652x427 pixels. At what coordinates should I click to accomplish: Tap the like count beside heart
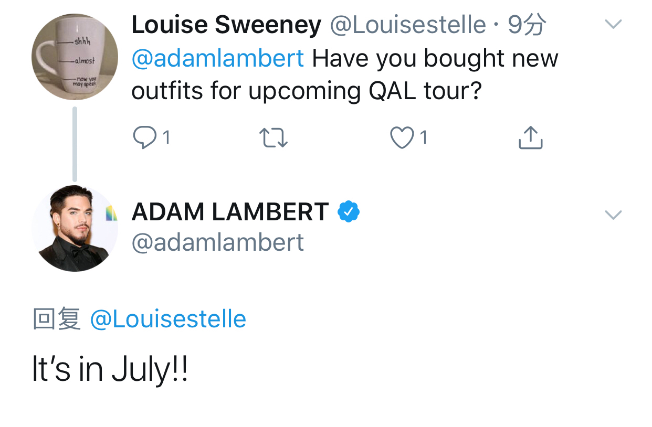pyautogui.click(x=424, y=138)
